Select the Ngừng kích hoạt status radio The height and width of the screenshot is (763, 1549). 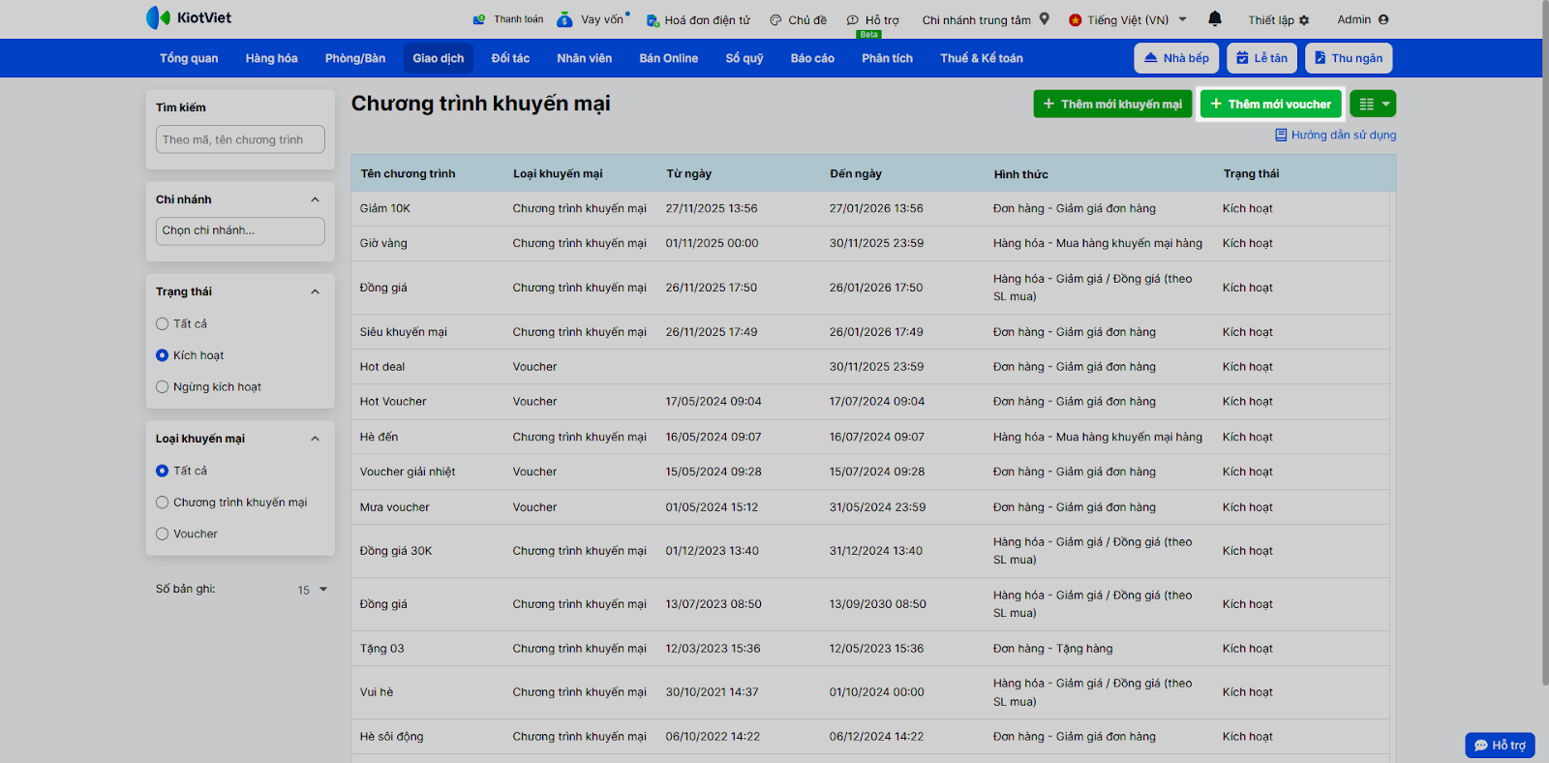163,387
